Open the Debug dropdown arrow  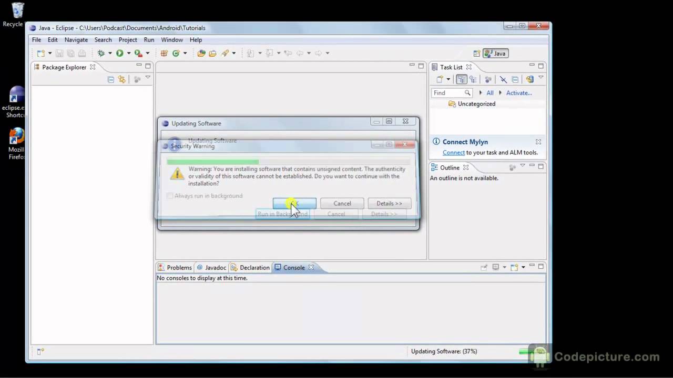[x=110, y=53]
